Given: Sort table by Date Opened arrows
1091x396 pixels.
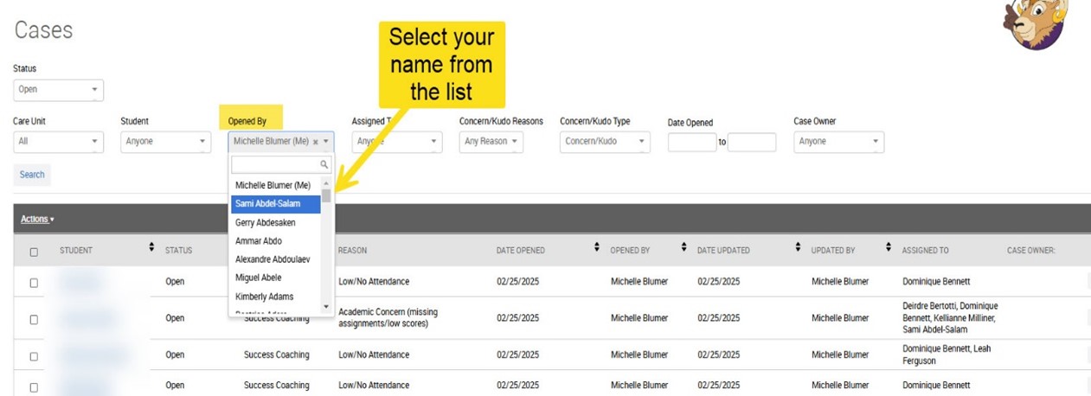Looking at the screenshot, I should point(597,250).
